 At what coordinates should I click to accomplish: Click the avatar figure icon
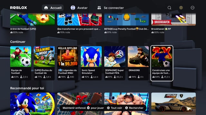pos(73,8)
